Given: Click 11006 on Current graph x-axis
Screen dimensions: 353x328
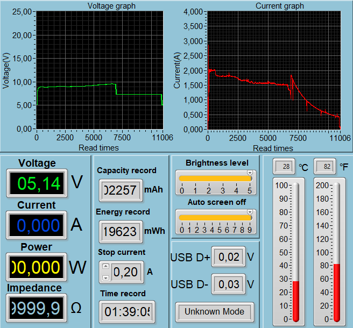Looking at the screenshot, I should click(340, 138).
